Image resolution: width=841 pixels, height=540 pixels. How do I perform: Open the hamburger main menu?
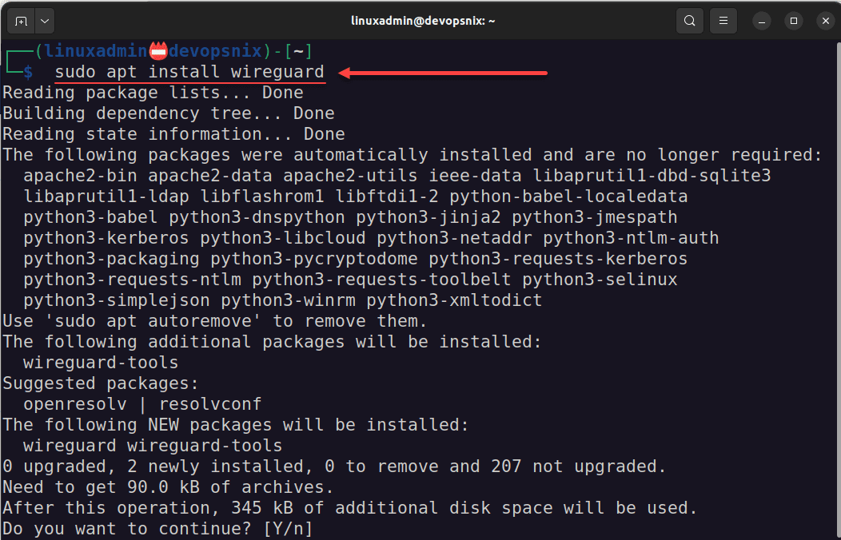[x=723, y=20]
